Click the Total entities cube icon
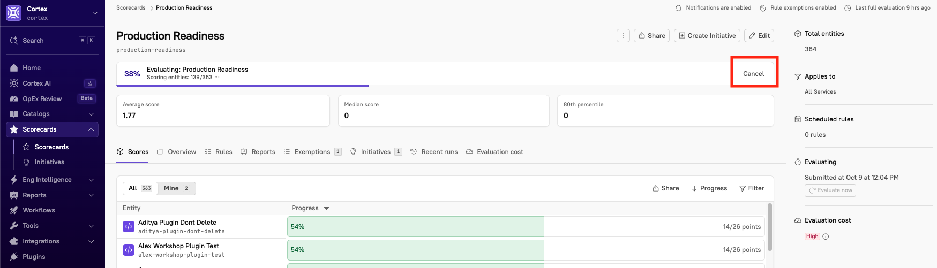The image size is (937, 268). 798,34
